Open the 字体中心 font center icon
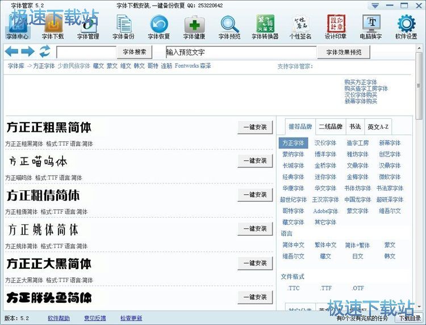The width and height of the screenshot is (426, 325). click(x=18, y=27)
